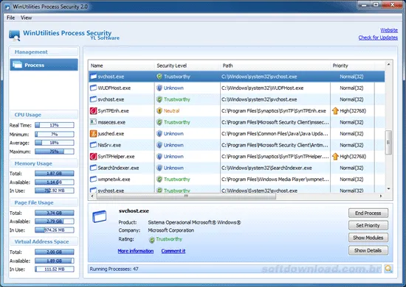
Task: Click the highlighted svchost.exe row
Action: [236, 77]
